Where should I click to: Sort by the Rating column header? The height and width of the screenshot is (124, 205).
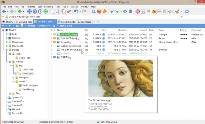(183, 30)
